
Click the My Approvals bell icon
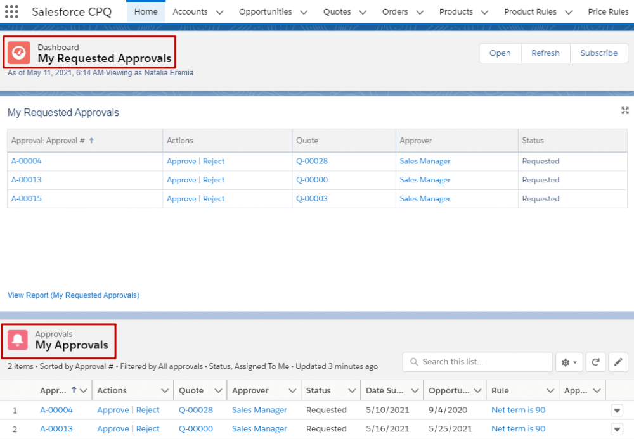[x=18, y=340]
